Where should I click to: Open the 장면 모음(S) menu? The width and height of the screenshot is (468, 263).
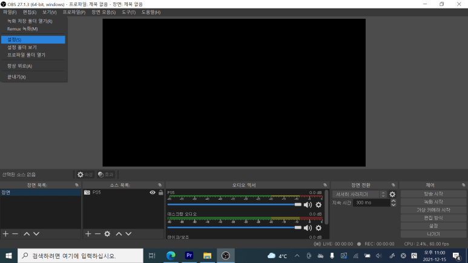click(x=104, y=12)
